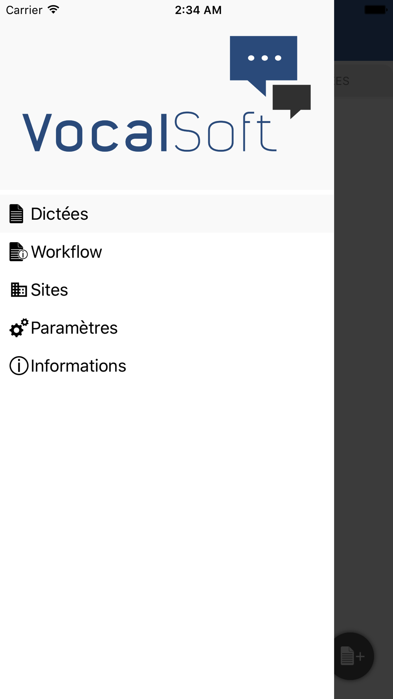The image size is (393, 699).
Task: Select Workflow in the side menu
Action: pos(66,252)
